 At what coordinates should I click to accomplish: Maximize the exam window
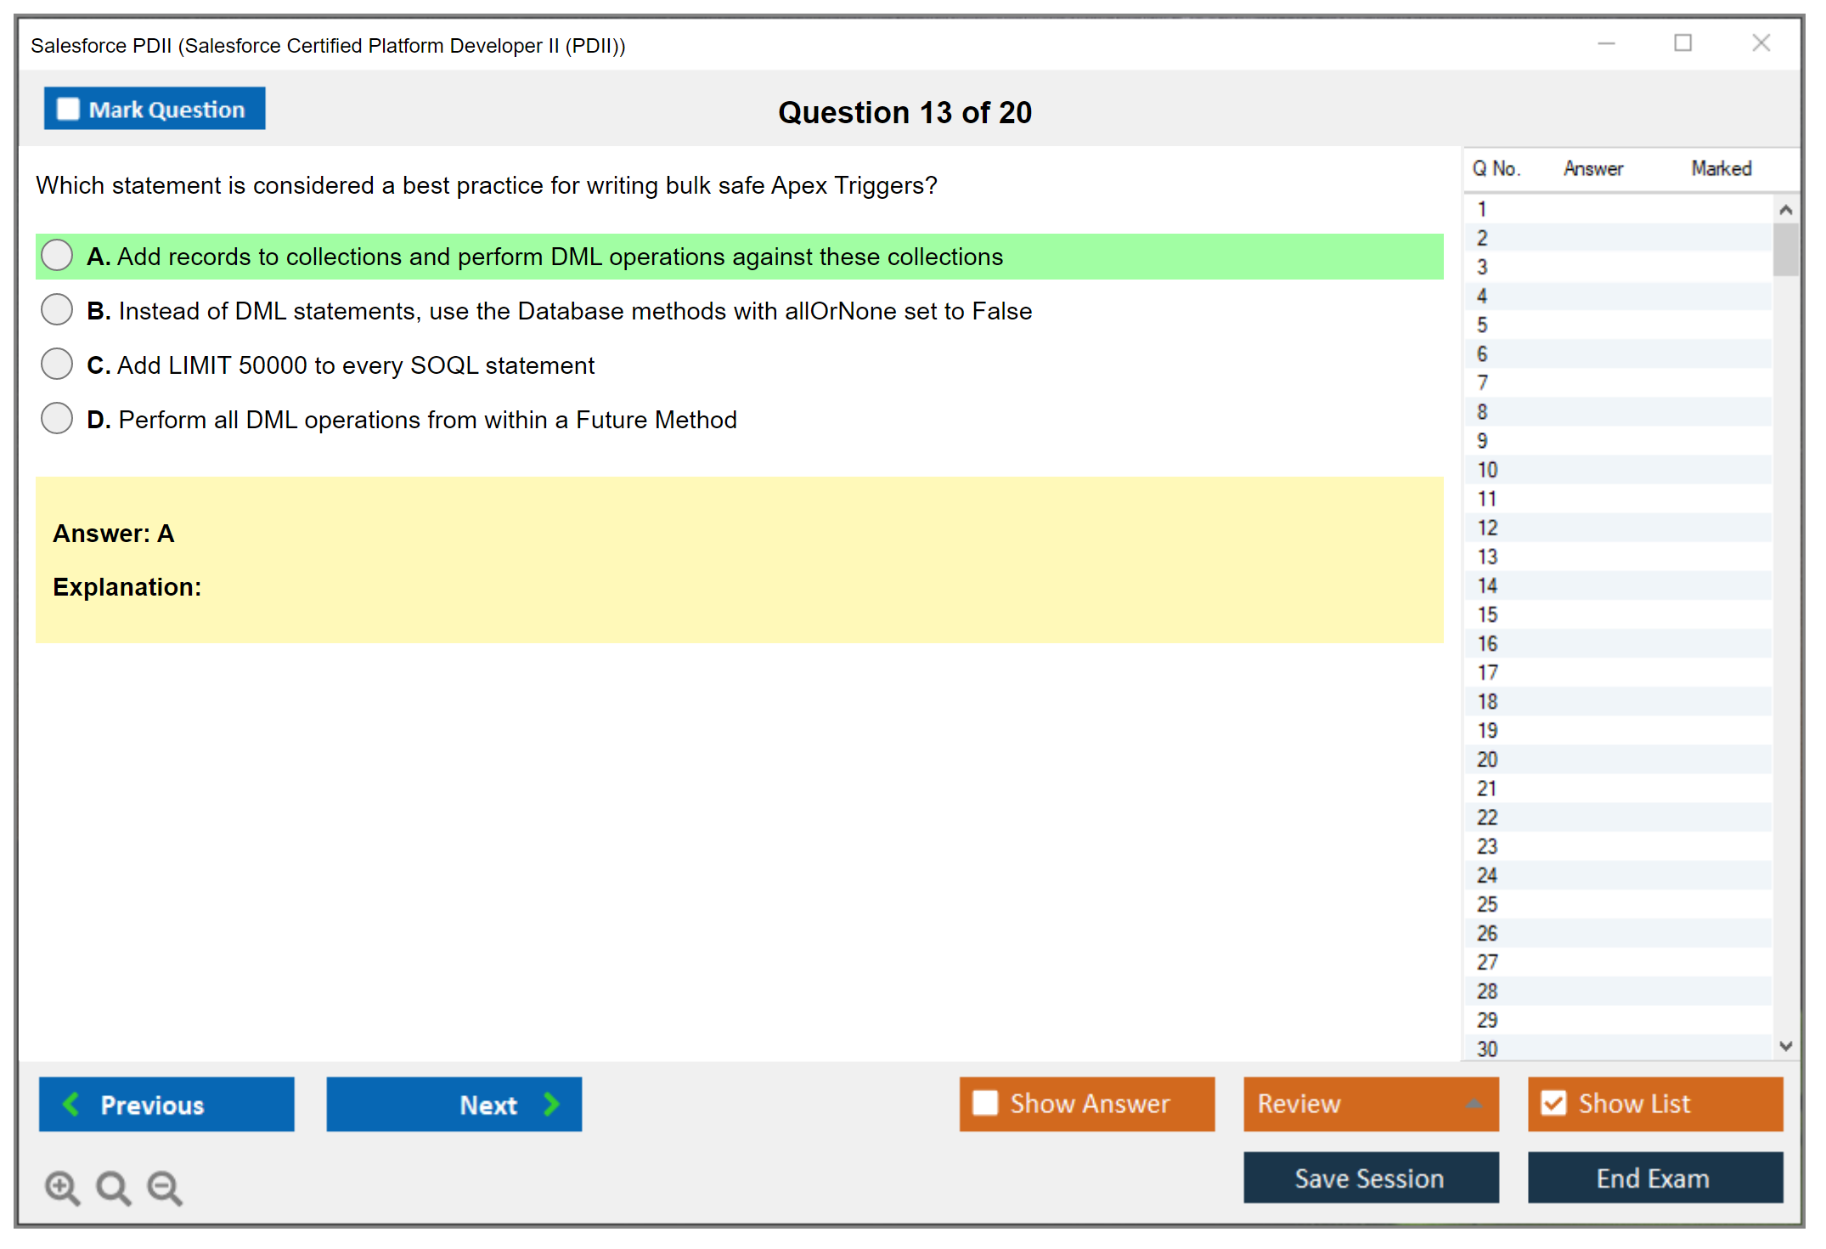pos(1682,43)
